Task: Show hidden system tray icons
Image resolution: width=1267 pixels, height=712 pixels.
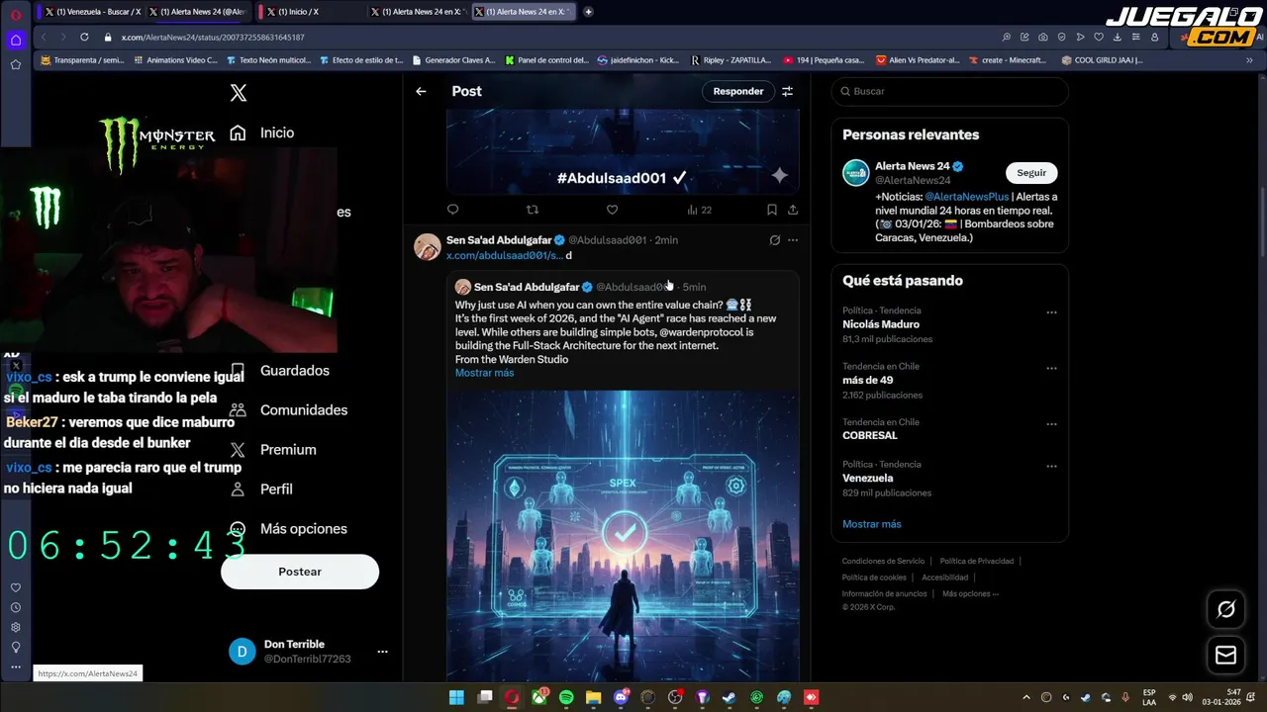Action: tap(1025, 697)
